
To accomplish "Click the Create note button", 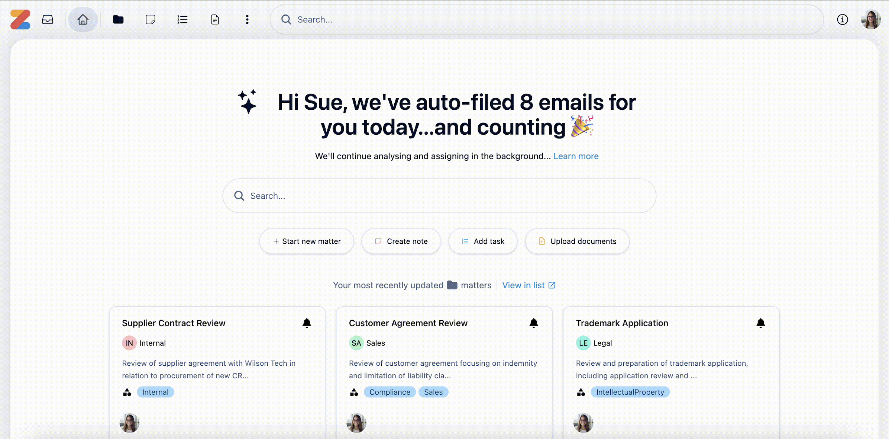I will pyautogui.click(x=401, y=241).
